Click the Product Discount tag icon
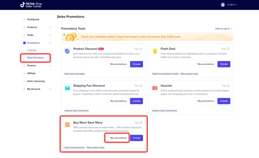 tap(67, 51)
